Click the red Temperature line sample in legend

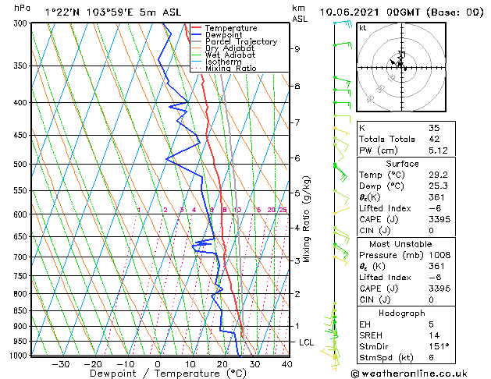click(197, 28)
